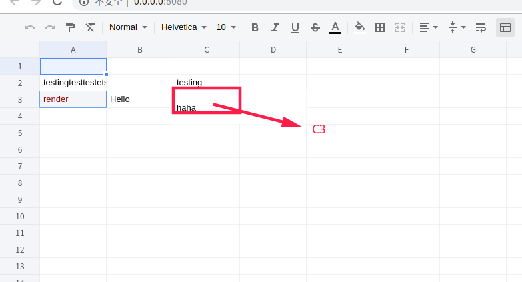The height and width of the screenshot is (282, 522).
Task: Toggle Bold formatting
Action: tap(255, 27)
